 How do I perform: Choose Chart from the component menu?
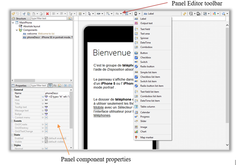[x=153, y=131]
